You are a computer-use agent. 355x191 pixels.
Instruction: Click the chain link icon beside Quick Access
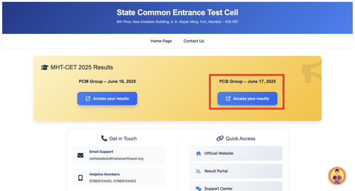pyautogui.click(x=220, y=138)
